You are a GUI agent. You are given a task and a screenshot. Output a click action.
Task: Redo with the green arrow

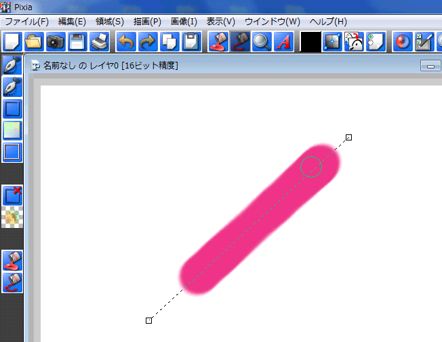click(x=148, y=42)
